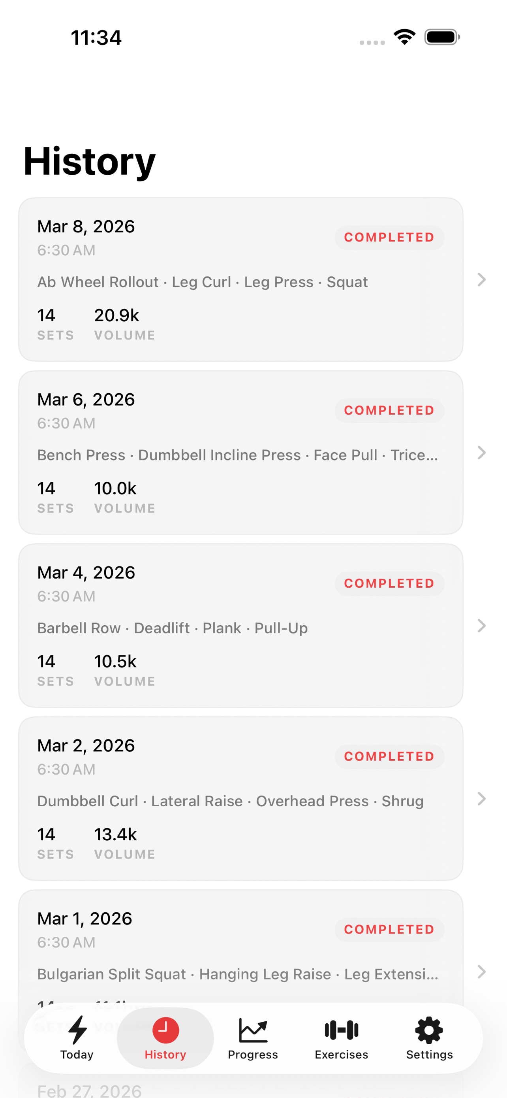The width and height of the screenshot is (507, 1098).
Task: Open the Progress chart icon
Action: (253, 1030)
